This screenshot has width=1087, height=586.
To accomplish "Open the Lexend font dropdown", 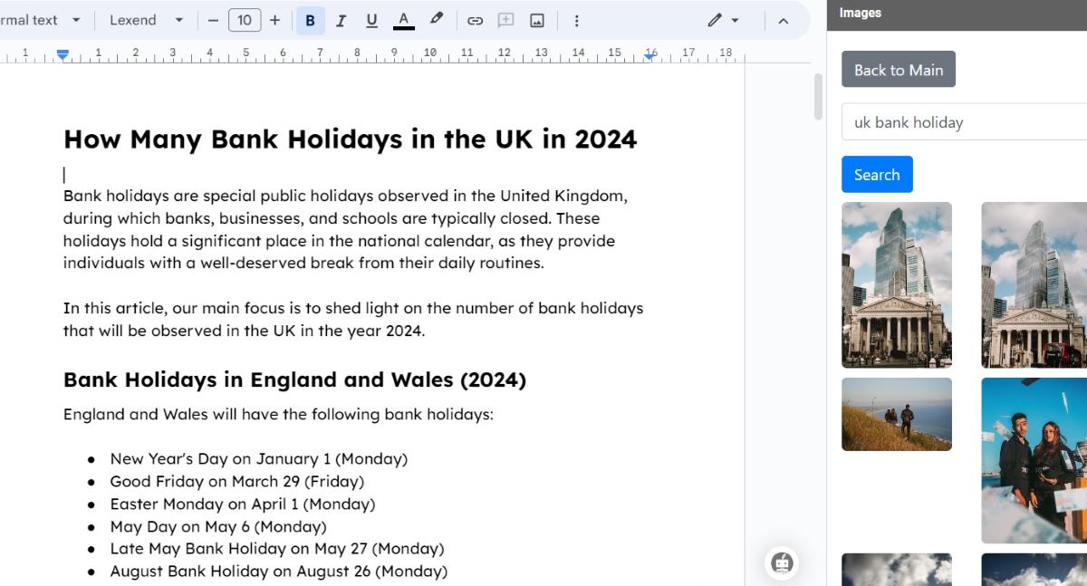I will point(146,20).
